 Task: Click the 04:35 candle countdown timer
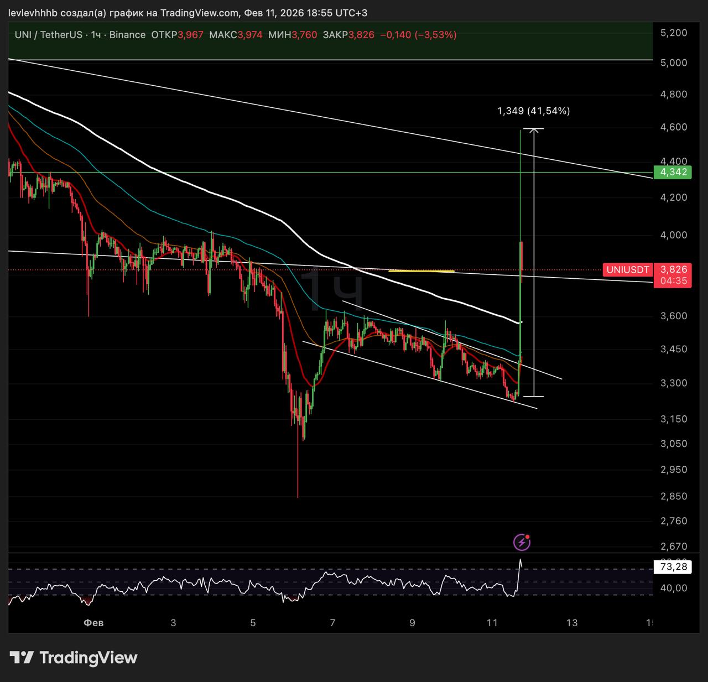click(x=673, y=281)
